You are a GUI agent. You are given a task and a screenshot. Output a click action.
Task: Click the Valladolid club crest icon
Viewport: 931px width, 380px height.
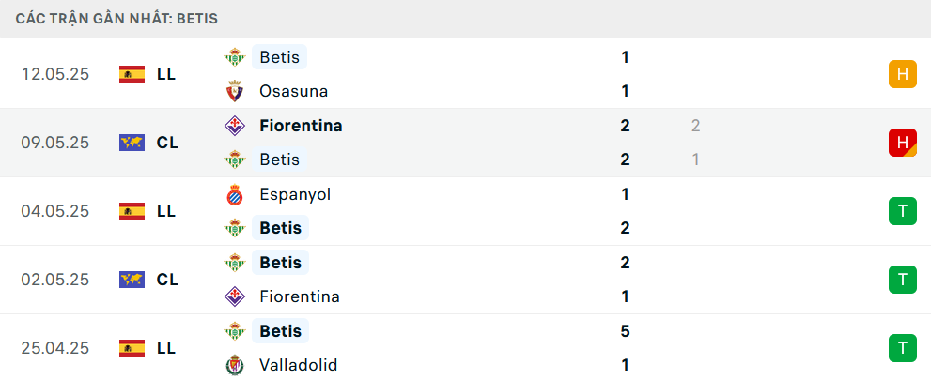(x=235, y=365)
